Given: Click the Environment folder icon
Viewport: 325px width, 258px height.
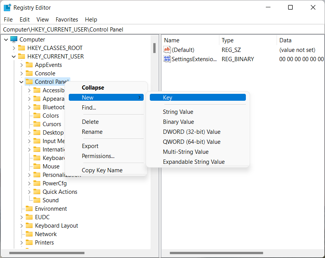Looking at the screenshot, I should pyautogui.click(x=29, y=209).
